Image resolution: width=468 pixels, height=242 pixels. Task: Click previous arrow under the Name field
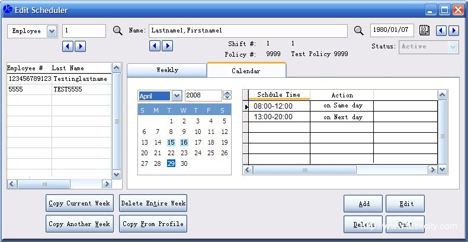tap(155, 45)
